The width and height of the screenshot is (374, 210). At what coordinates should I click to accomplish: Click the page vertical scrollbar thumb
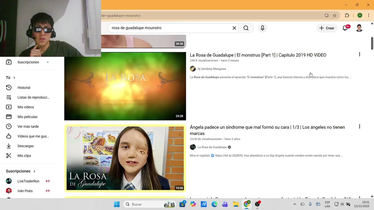click(372, 43)
